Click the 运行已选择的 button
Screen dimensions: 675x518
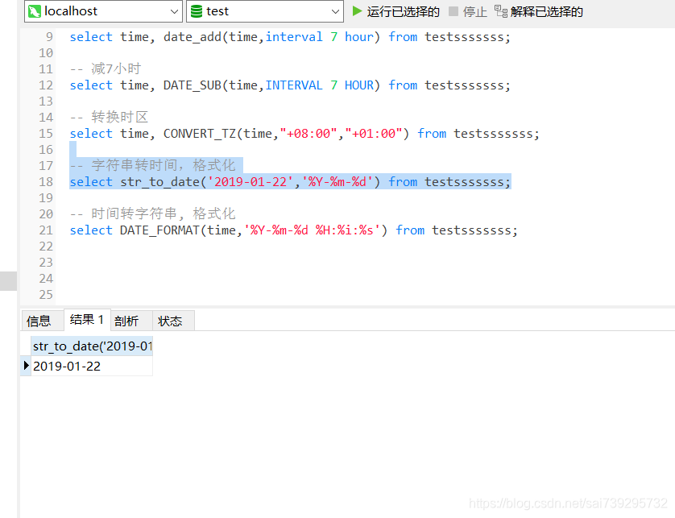click(x=395, y=12)
